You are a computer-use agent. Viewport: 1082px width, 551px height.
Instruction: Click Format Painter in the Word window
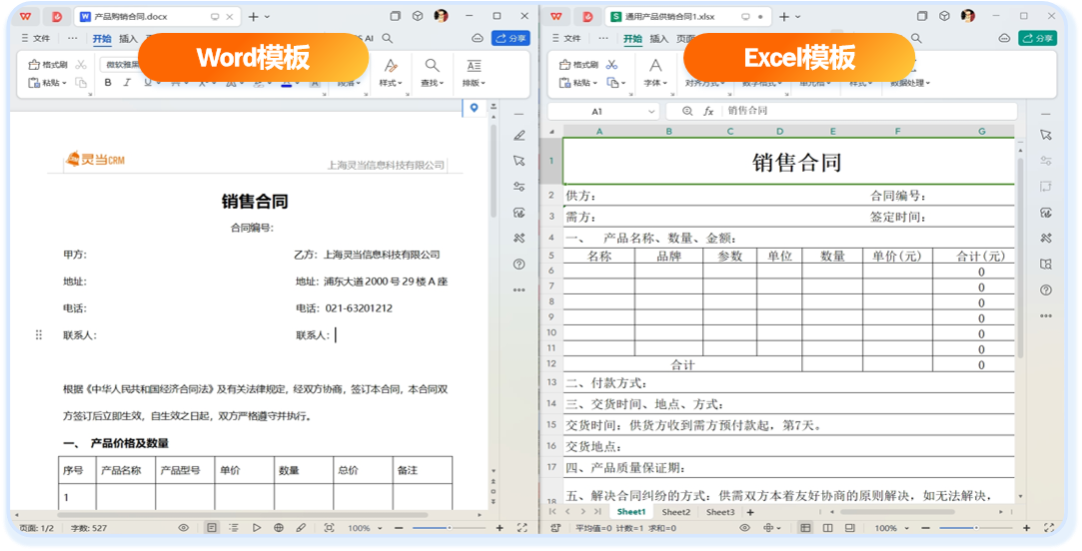point(47,65)
